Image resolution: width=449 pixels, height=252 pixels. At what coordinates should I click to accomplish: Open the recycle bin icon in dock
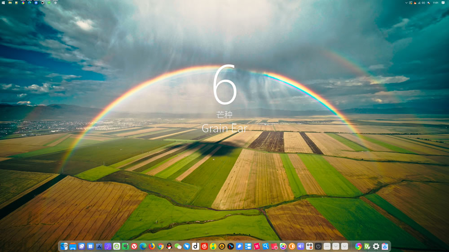385,246
